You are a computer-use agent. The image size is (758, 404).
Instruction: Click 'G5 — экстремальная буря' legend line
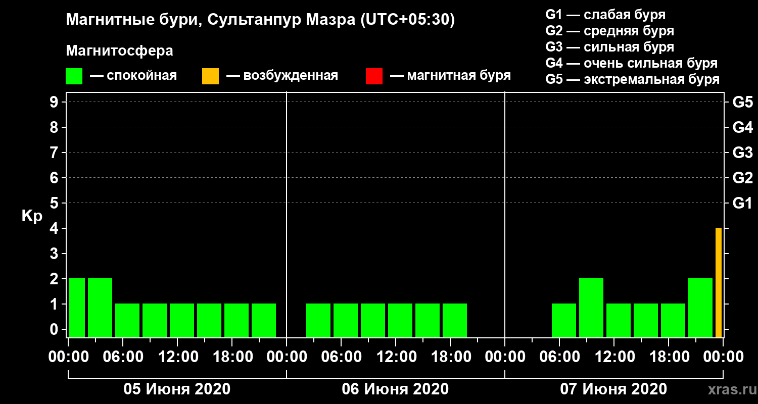(x=632, y=79)
